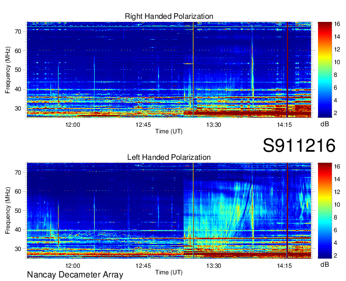This screenshot has height=281, width=346.
Task: Click Time (UT) label under Right Handed plot
Action: [x=169, y=131]
